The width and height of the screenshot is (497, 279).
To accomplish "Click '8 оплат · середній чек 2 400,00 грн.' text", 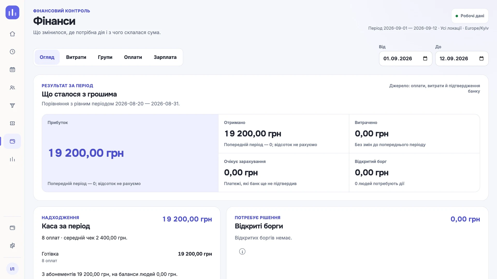I will [x=84, y=238].
